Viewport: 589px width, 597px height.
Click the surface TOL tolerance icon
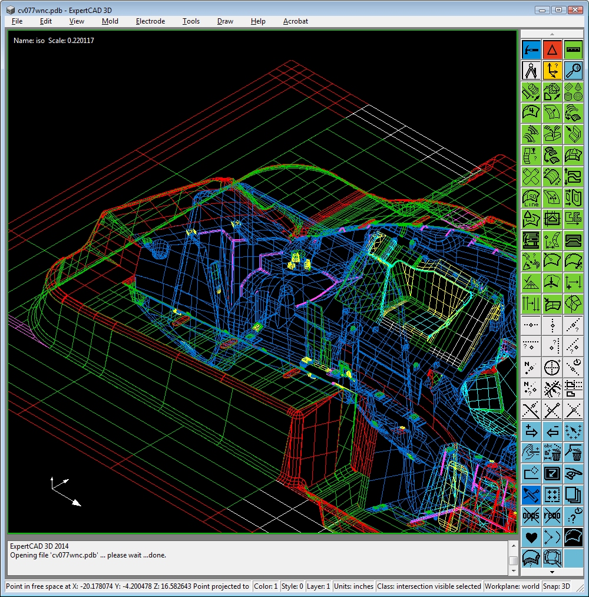[574, 113]
